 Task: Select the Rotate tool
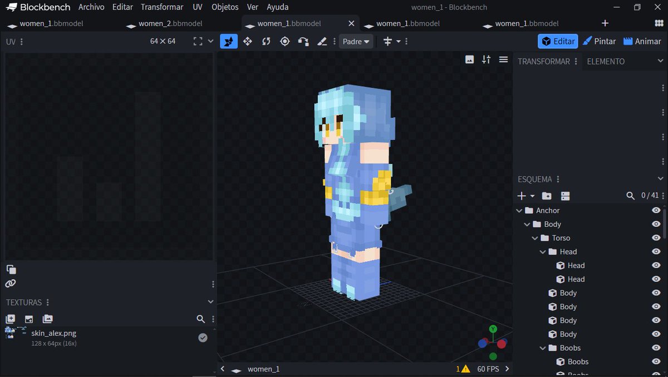tap(266, 41)
